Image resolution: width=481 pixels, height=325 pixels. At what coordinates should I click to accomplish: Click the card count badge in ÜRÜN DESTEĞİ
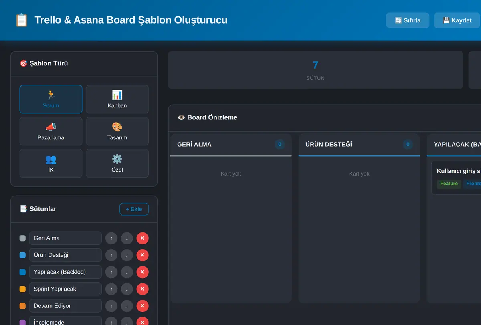[408, 144]
